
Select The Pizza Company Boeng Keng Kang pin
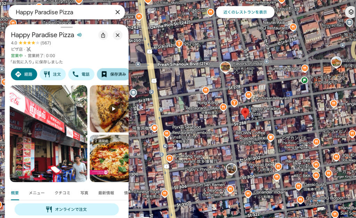point(316,142)
